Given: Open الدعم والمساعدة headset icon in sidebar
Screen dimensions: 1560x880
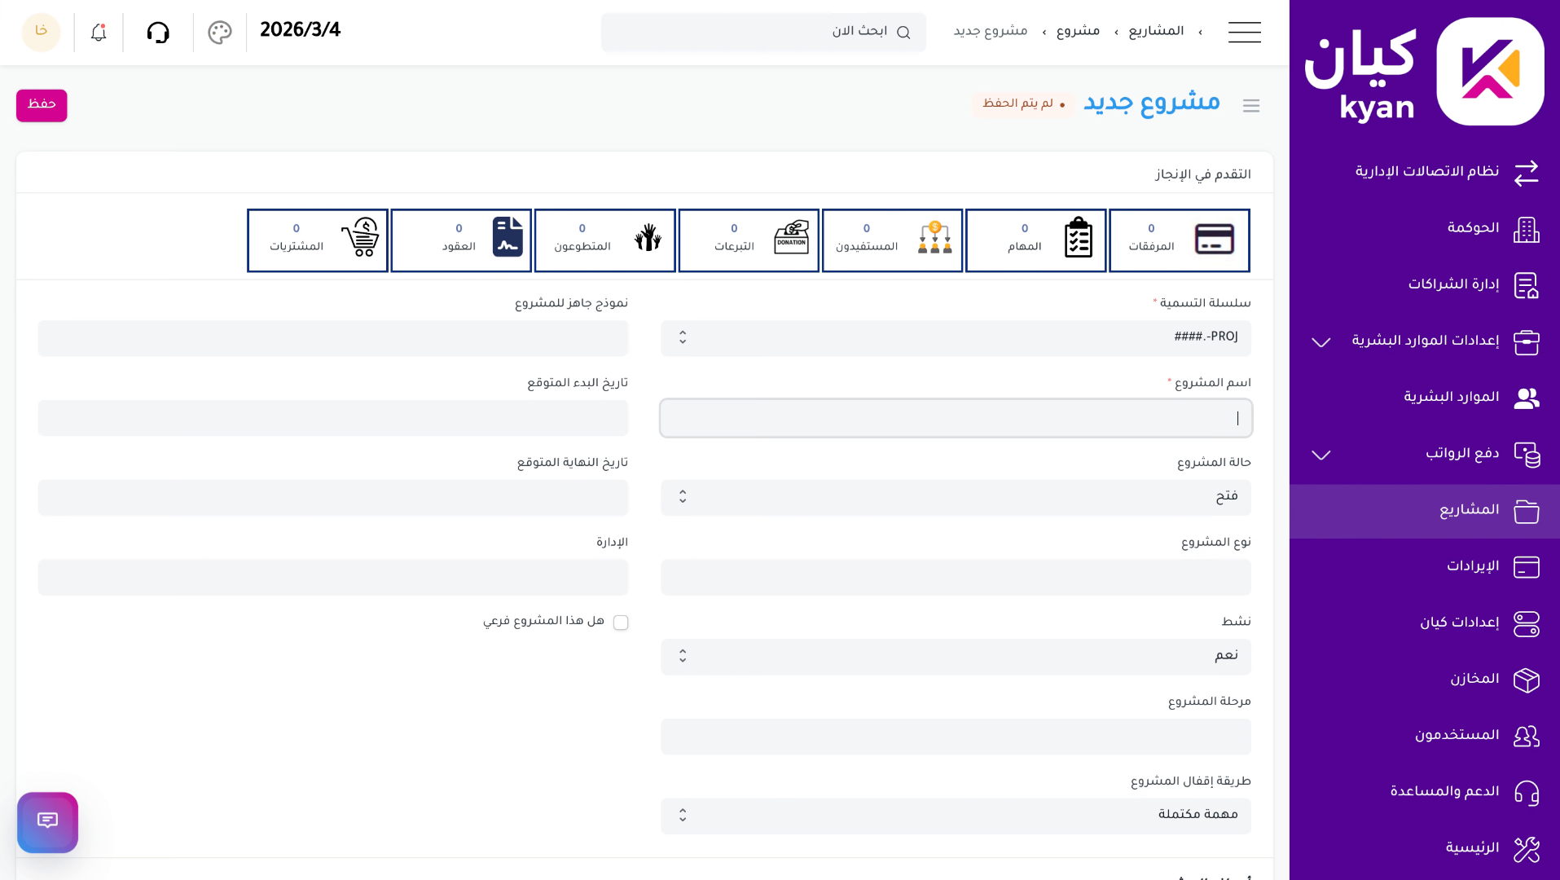Looking at the screenshot, I should coord(1527,793).
